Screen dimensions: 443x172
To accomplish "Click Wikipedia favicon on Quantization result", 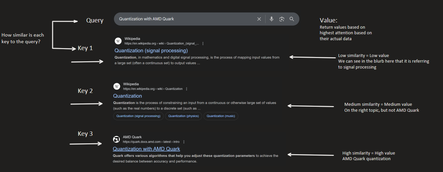I will tap(117, 86).
